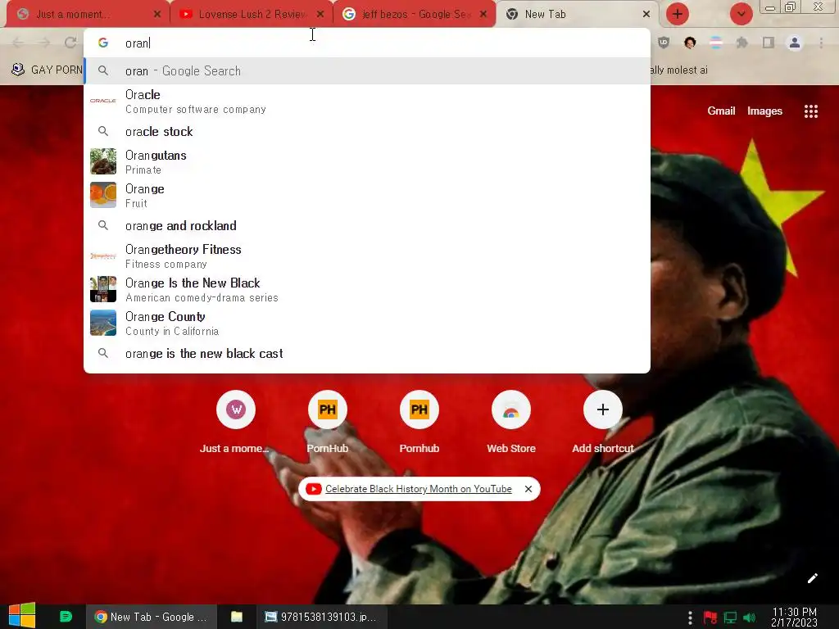Open the 'Just a mome...' shortcut

pyautogui.click(x=235, y=423)
